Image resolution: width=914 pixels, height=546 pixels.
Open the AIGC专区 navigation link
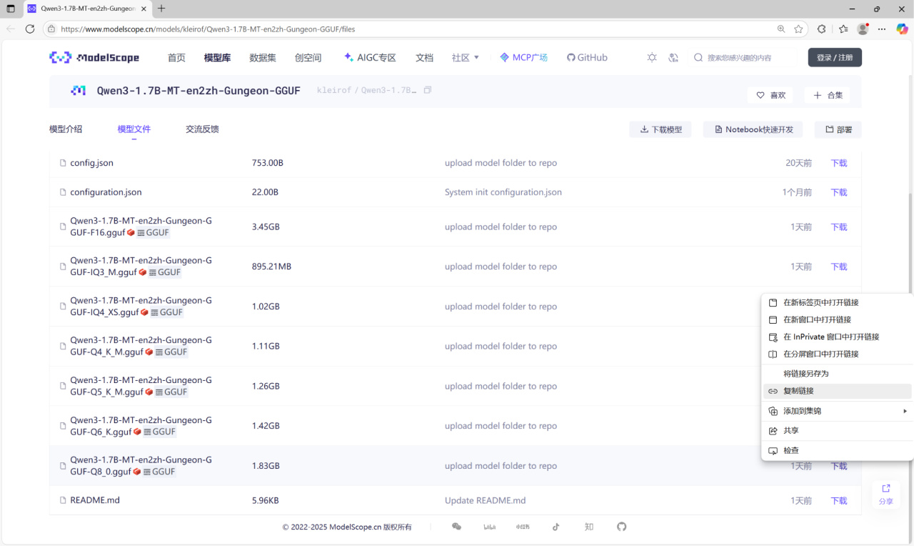[x=370, y=58]
